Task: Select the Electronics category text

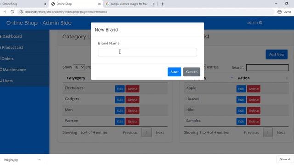Action: point(74,88)
